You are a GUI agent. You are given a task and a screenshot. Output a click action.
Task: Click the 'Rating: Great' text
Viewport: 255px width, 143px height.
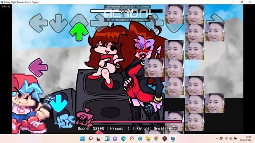(151, 129)
